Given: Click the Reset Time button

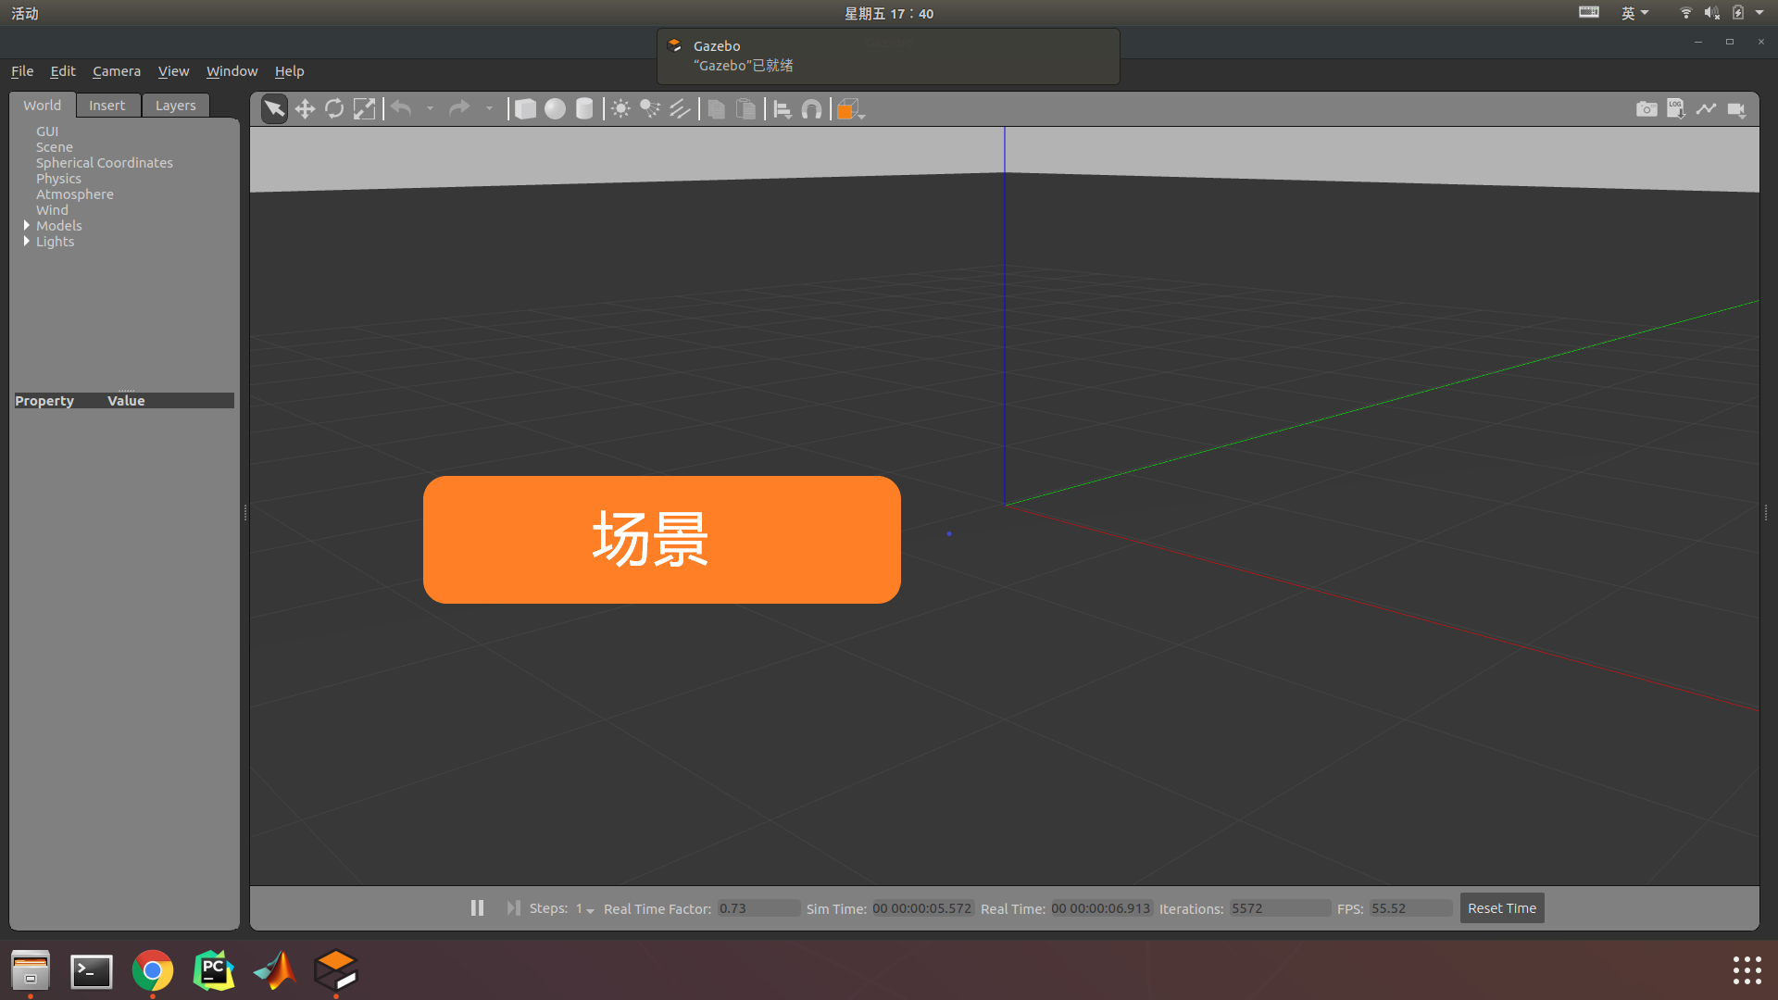Looking at the screenshot, I should click(x=1502, y=908).
